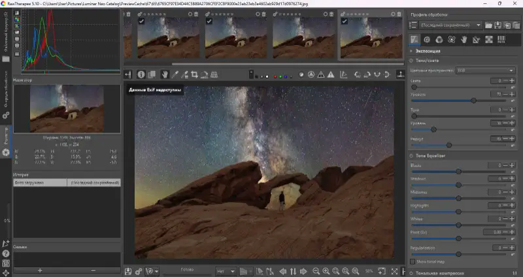The width and height of the screenshot is (523, 277).
Task: Enable the Show tonal map checkbox
Action: pos(413,262)
